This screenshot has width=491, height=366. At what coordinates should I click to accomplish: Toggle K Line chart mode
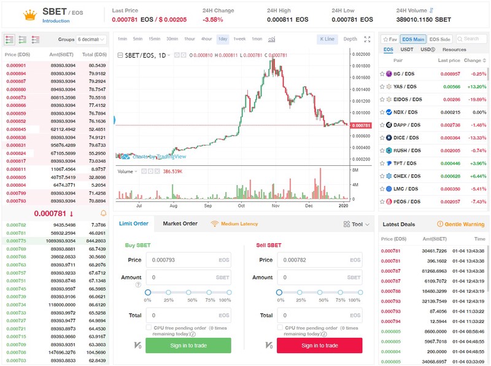327,39
